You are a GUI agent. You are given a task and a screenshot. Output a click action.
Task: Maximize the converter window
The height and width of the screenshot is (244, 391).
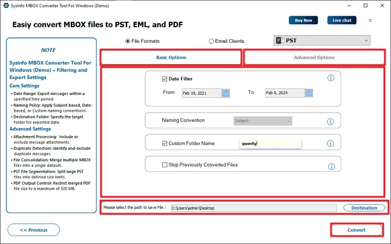pos(366,5)
